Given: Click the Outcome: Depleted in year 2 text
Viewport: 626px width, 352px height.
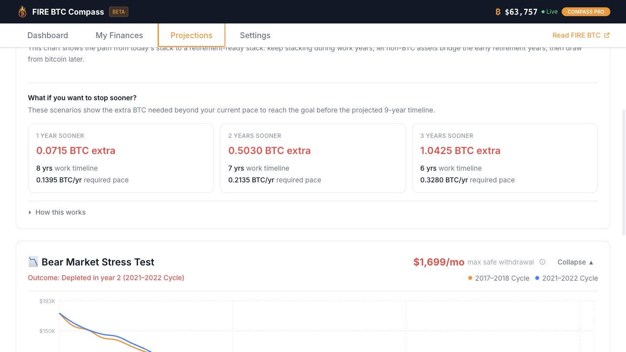Looking at the screenshot, I should 106,278.
